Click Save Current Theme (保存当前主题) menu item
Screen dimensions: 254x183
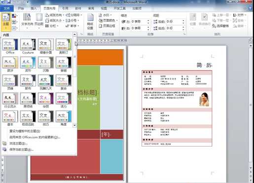[x=21, y=149]
